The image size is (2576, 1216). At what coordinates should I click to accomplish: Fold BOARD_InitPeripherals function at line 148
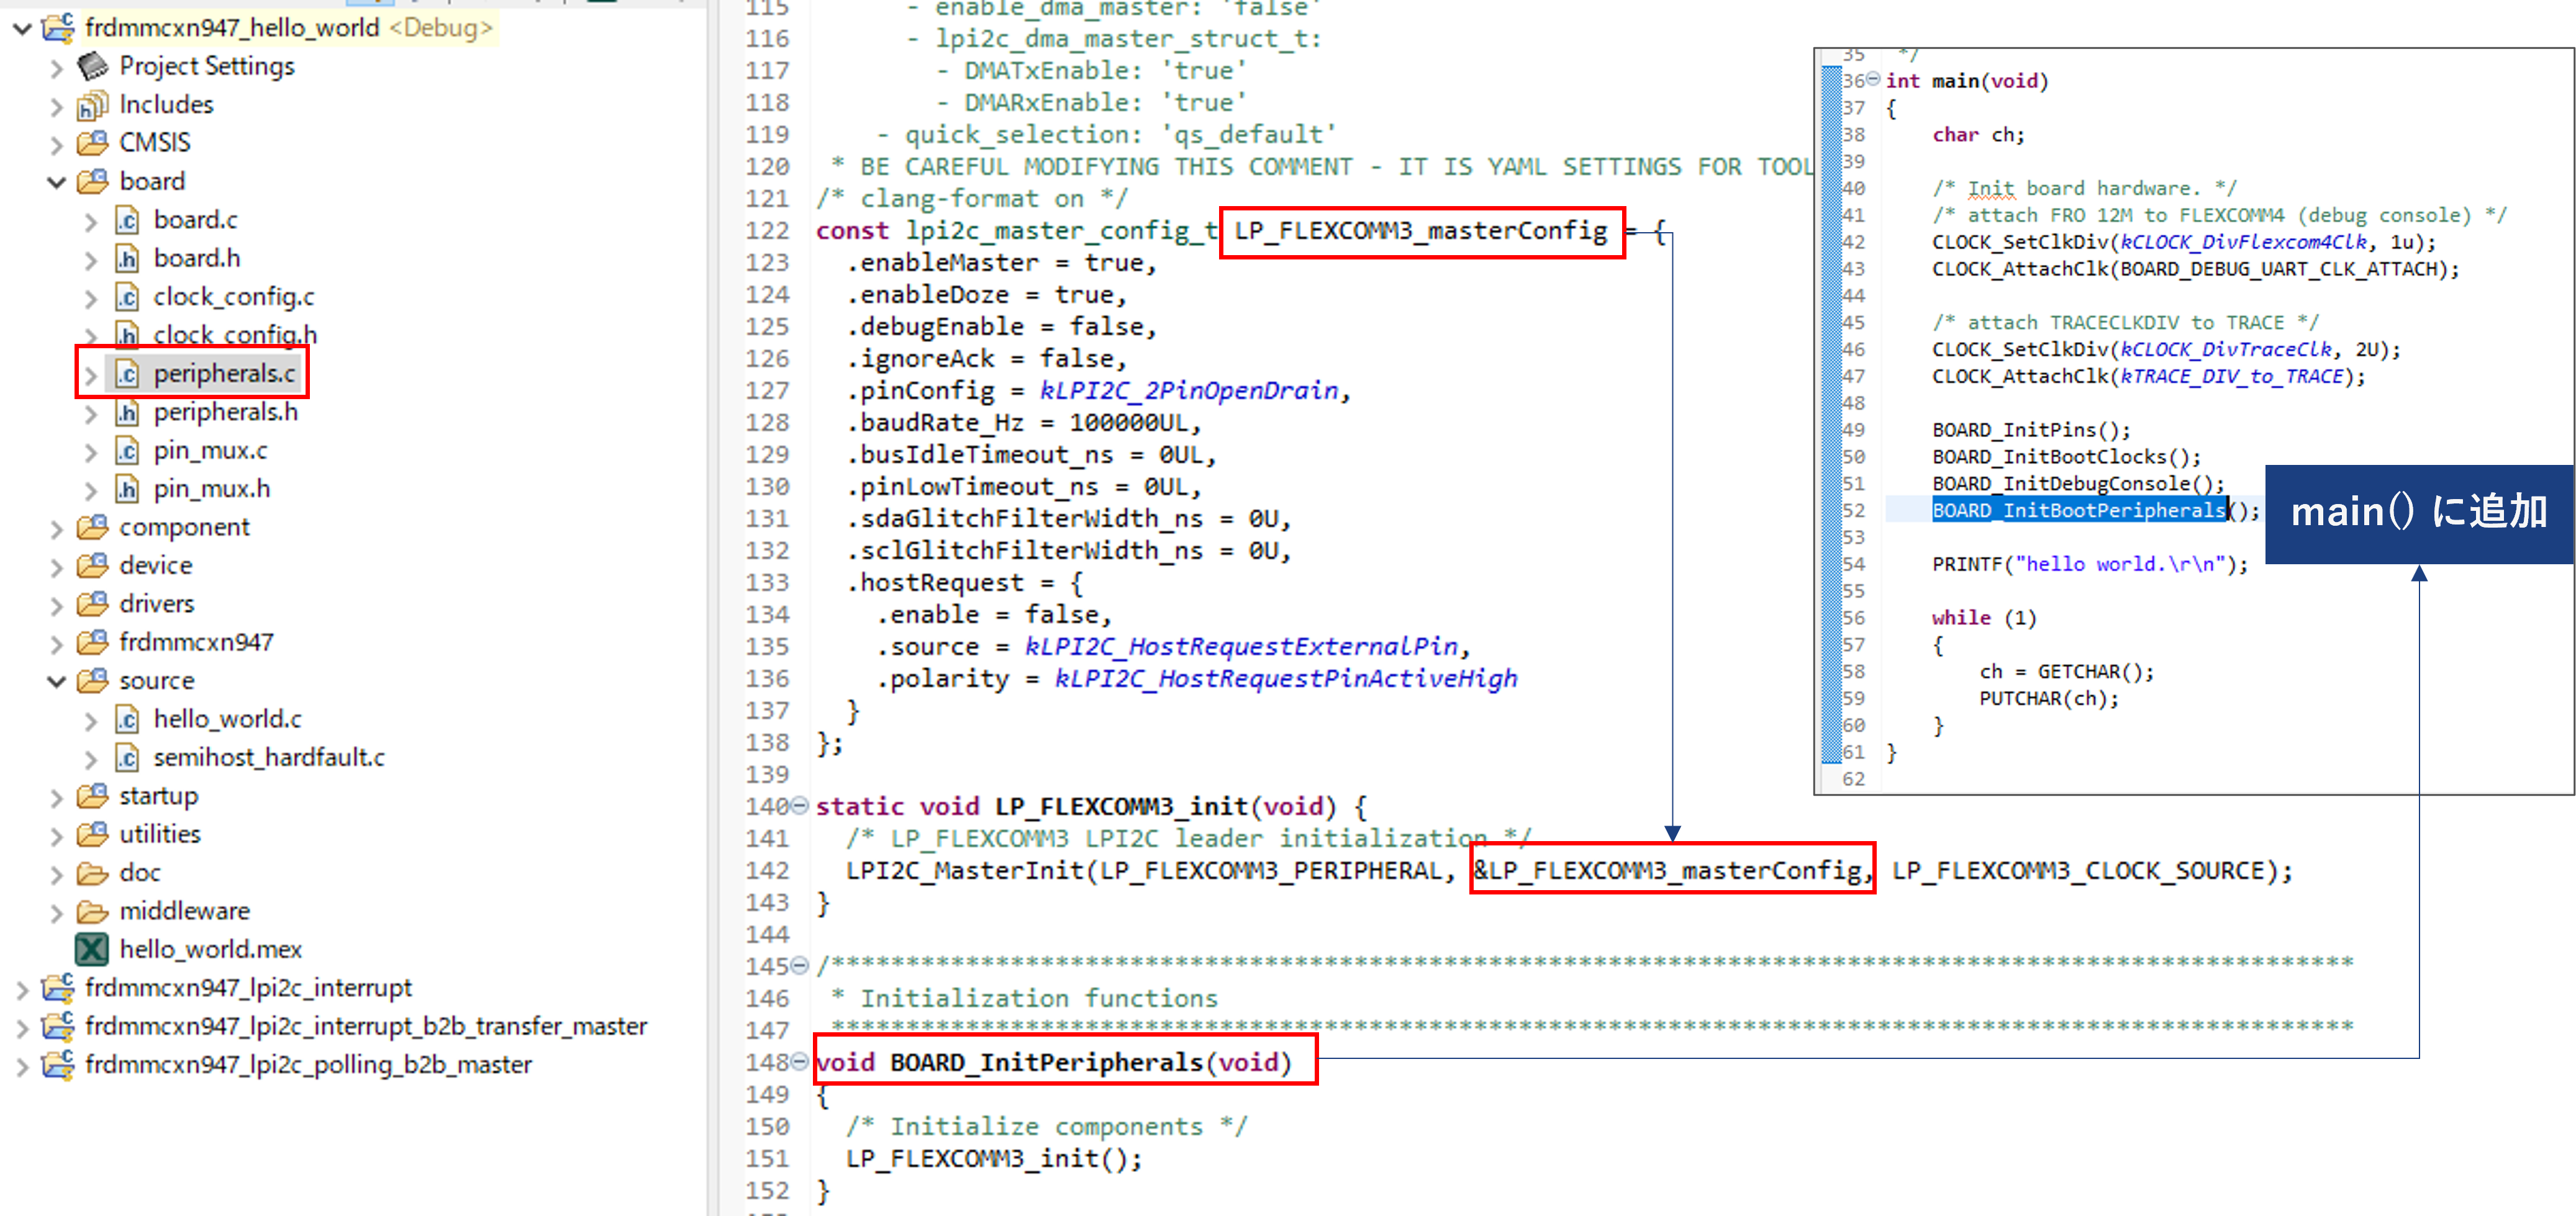(x=799, y=1061)
